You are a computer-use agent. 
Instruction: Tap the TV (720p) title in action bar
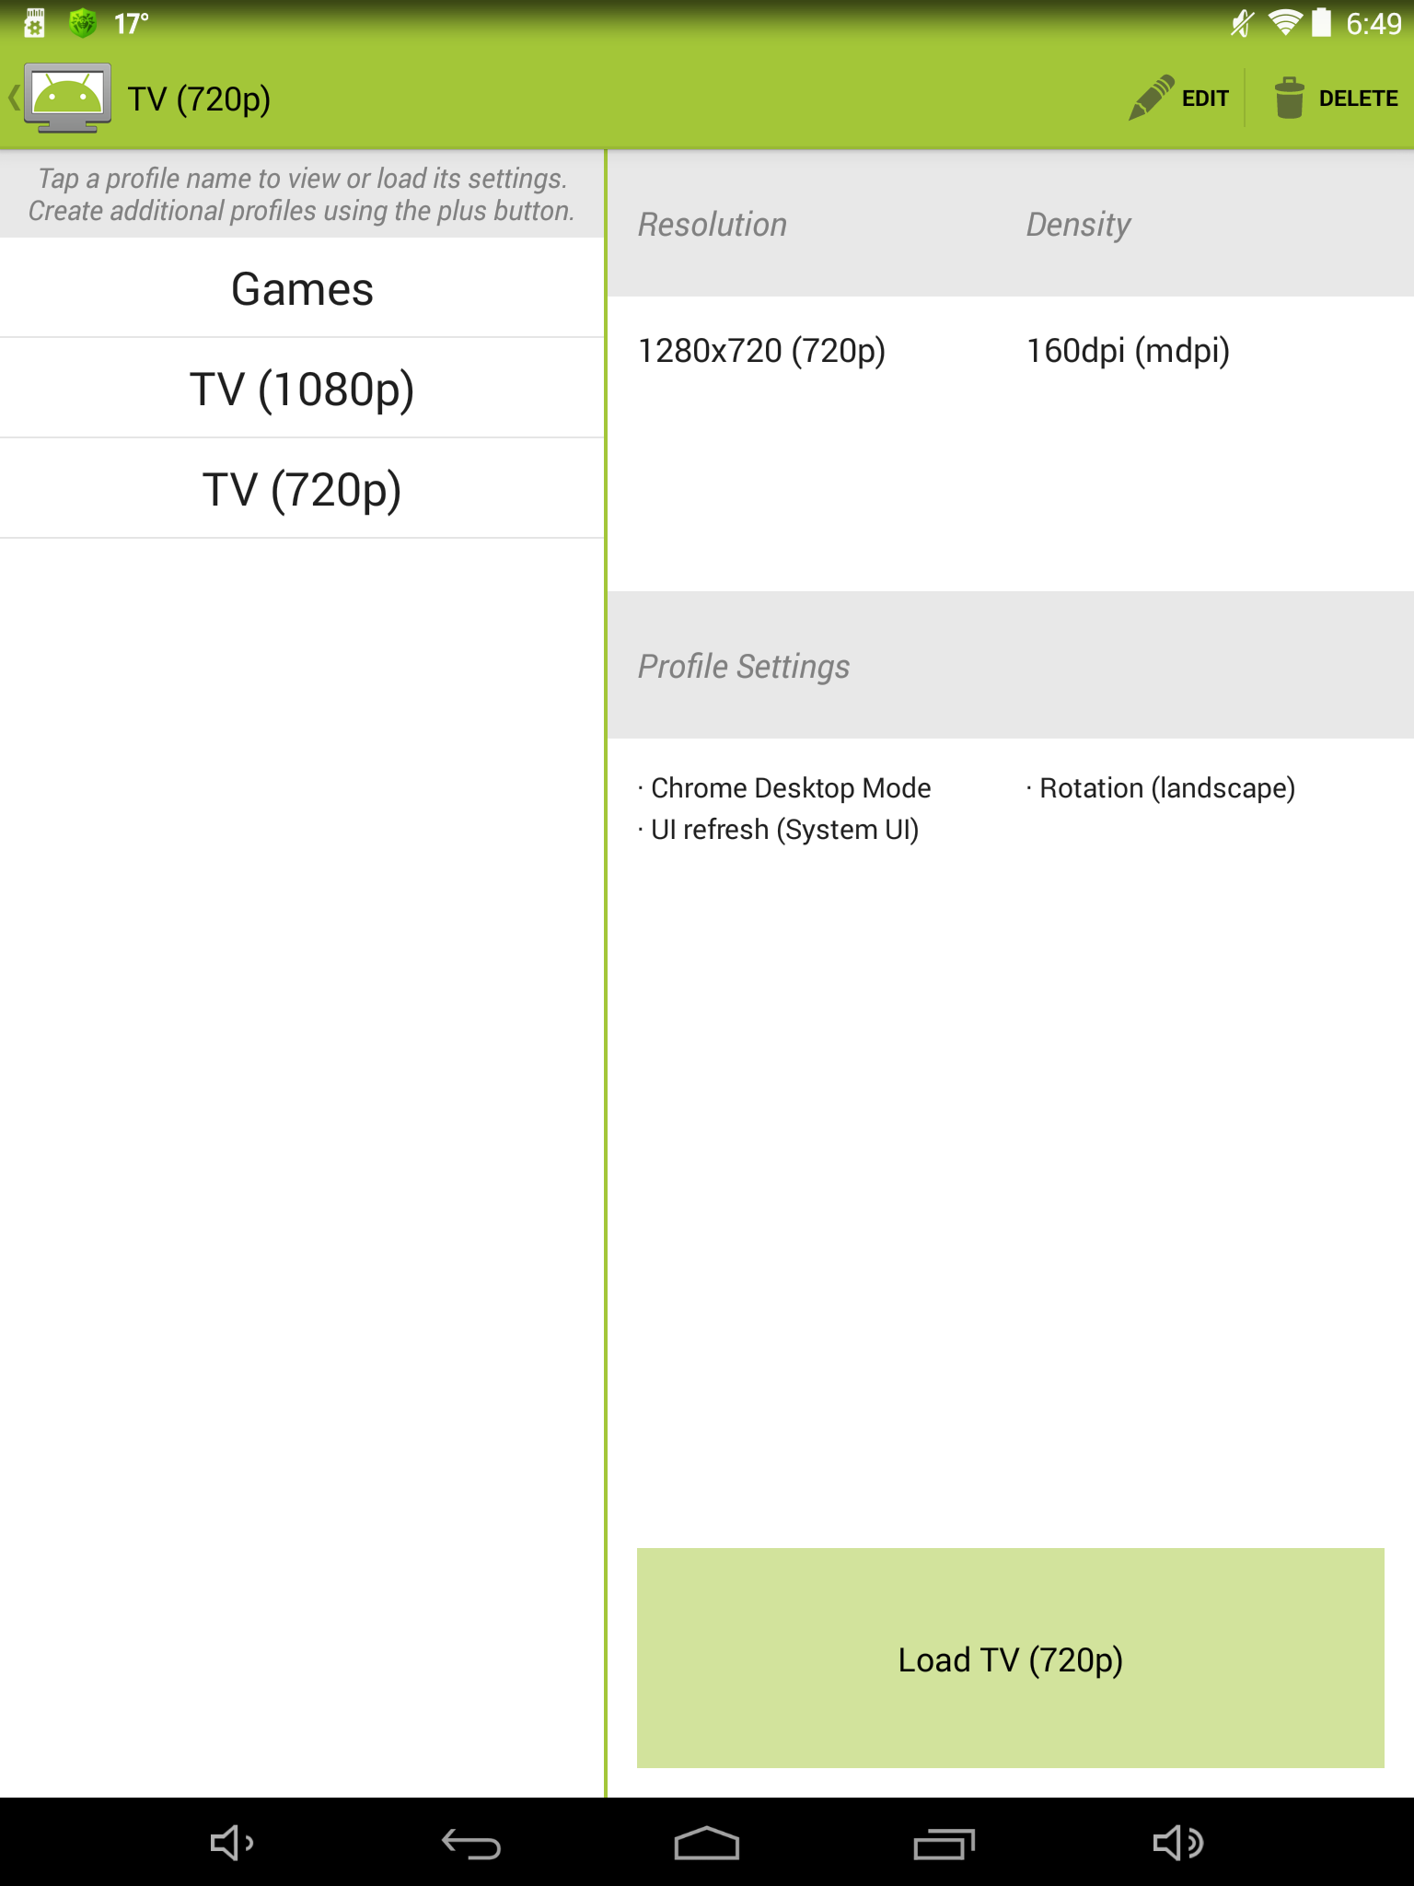[199, 99]
